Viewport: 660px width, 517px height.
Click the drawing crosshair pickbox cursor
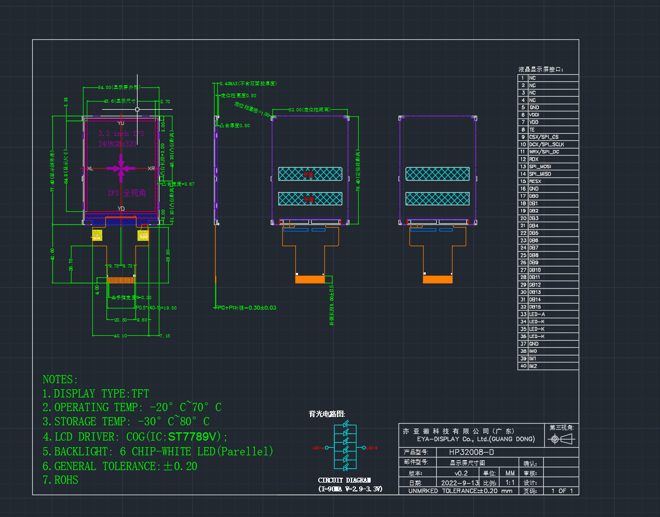point(137,109)
